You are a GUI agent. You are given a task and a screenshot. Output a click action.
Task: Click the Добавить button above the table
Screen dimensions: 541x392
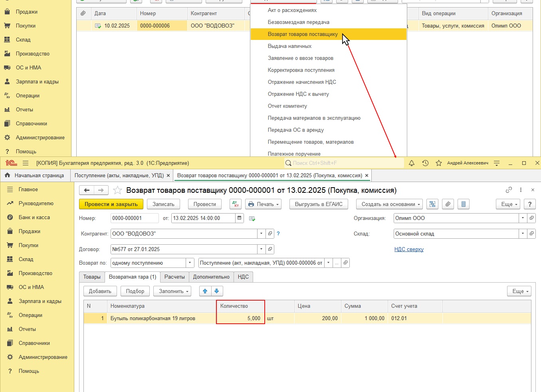click(100, 291)
